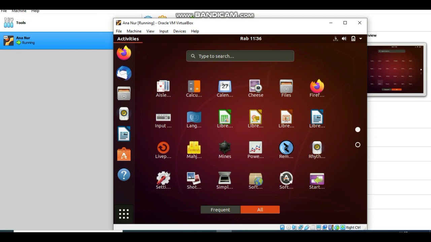Click network status icon in top bar

pyautogui.click(x=335, y=39)
